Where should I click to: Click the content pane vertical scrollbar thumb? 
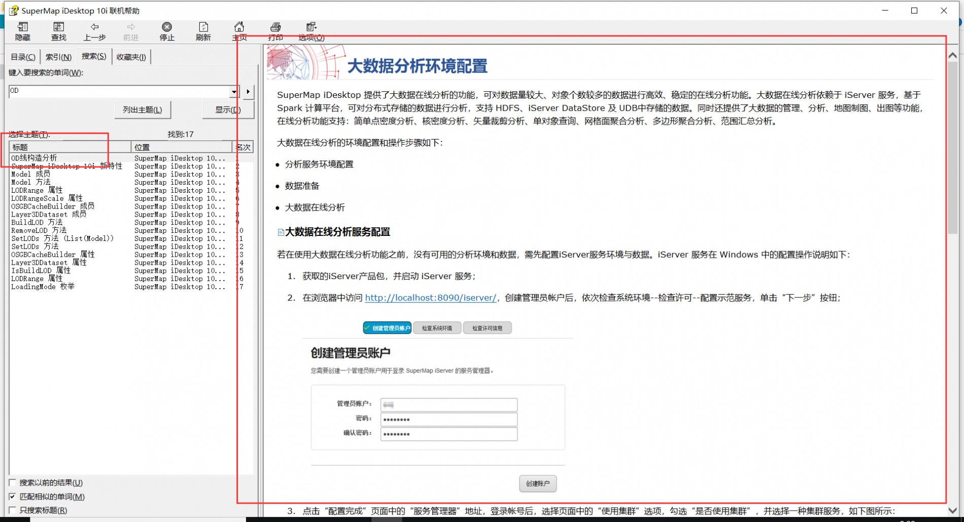pos(953,148)
